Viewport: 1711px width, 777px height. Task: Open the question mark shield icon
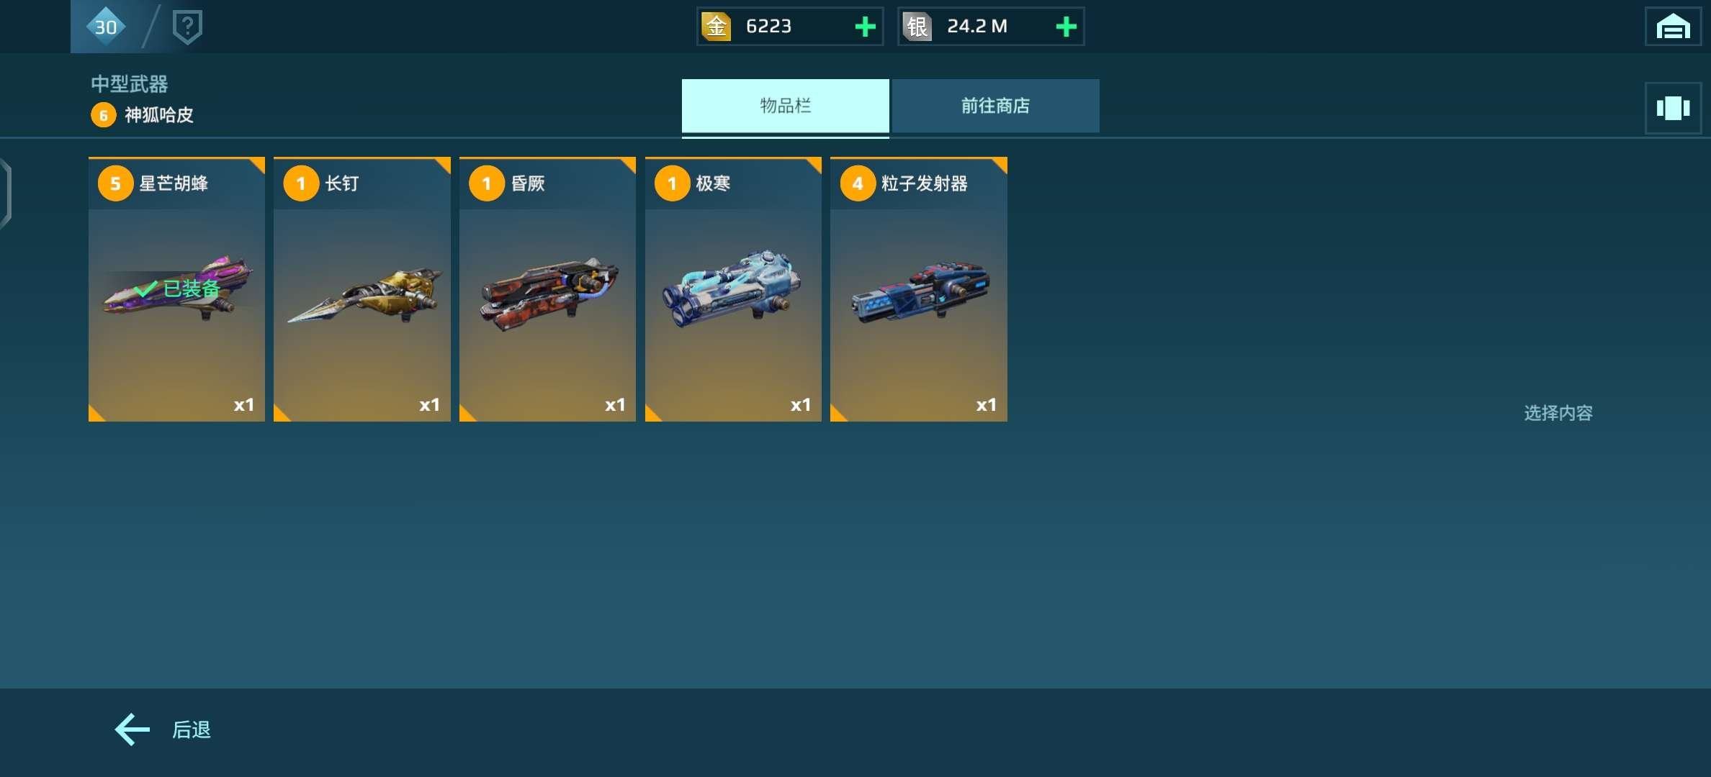[x=187, y=27]
